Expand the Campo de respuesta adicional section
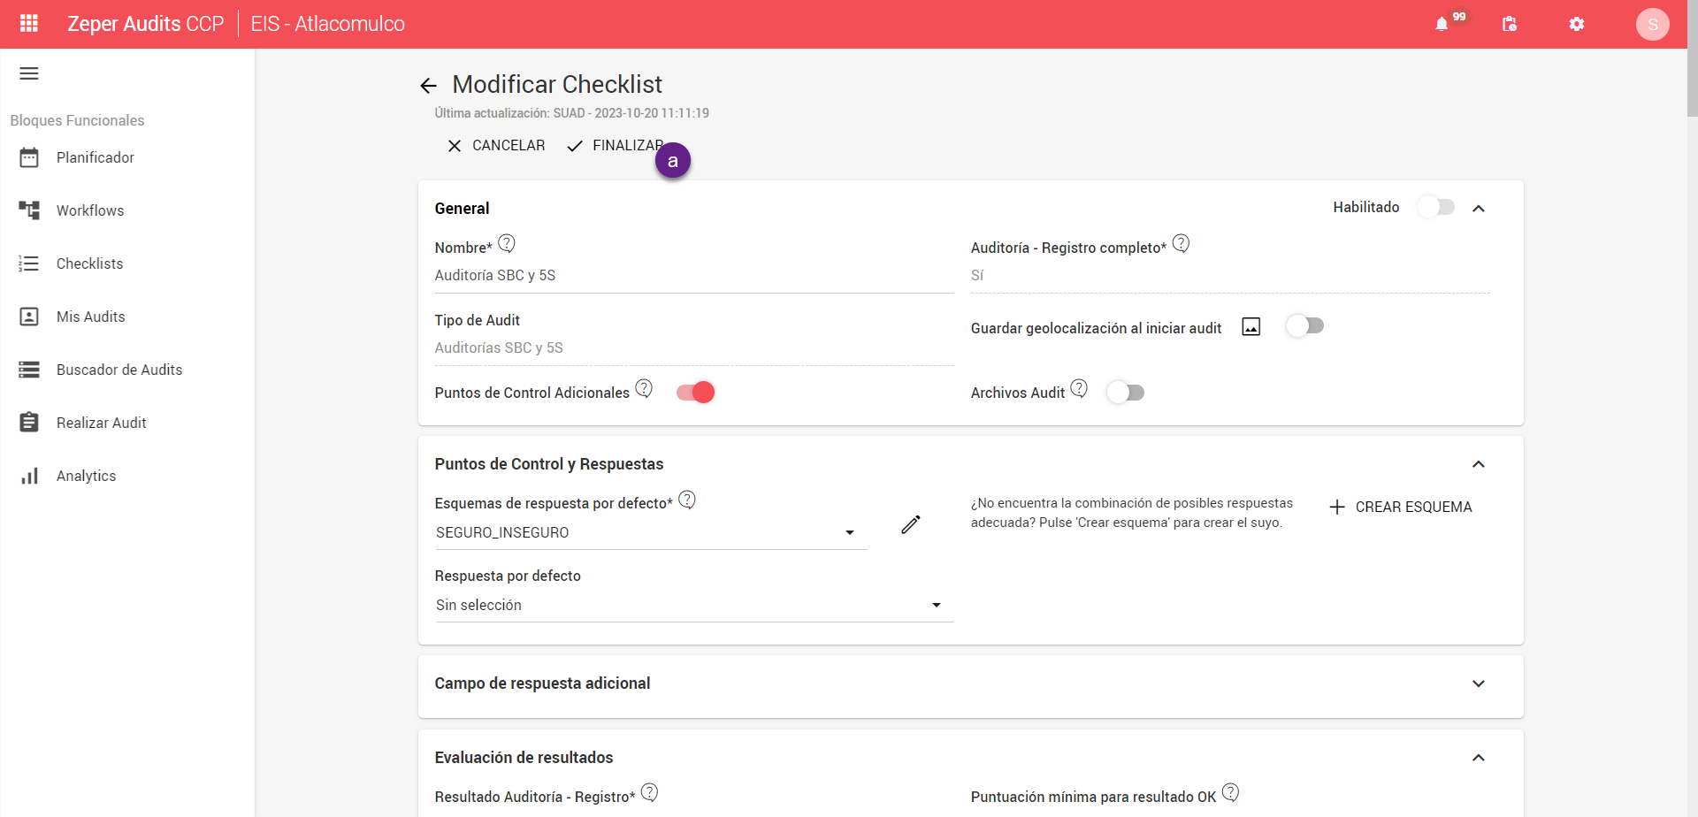1698x817 pixels. coord(970,683)
